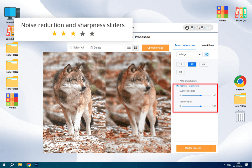Open the Internet Chrome desktop icon
Screen dimensions: 252x168
point(240,81)
